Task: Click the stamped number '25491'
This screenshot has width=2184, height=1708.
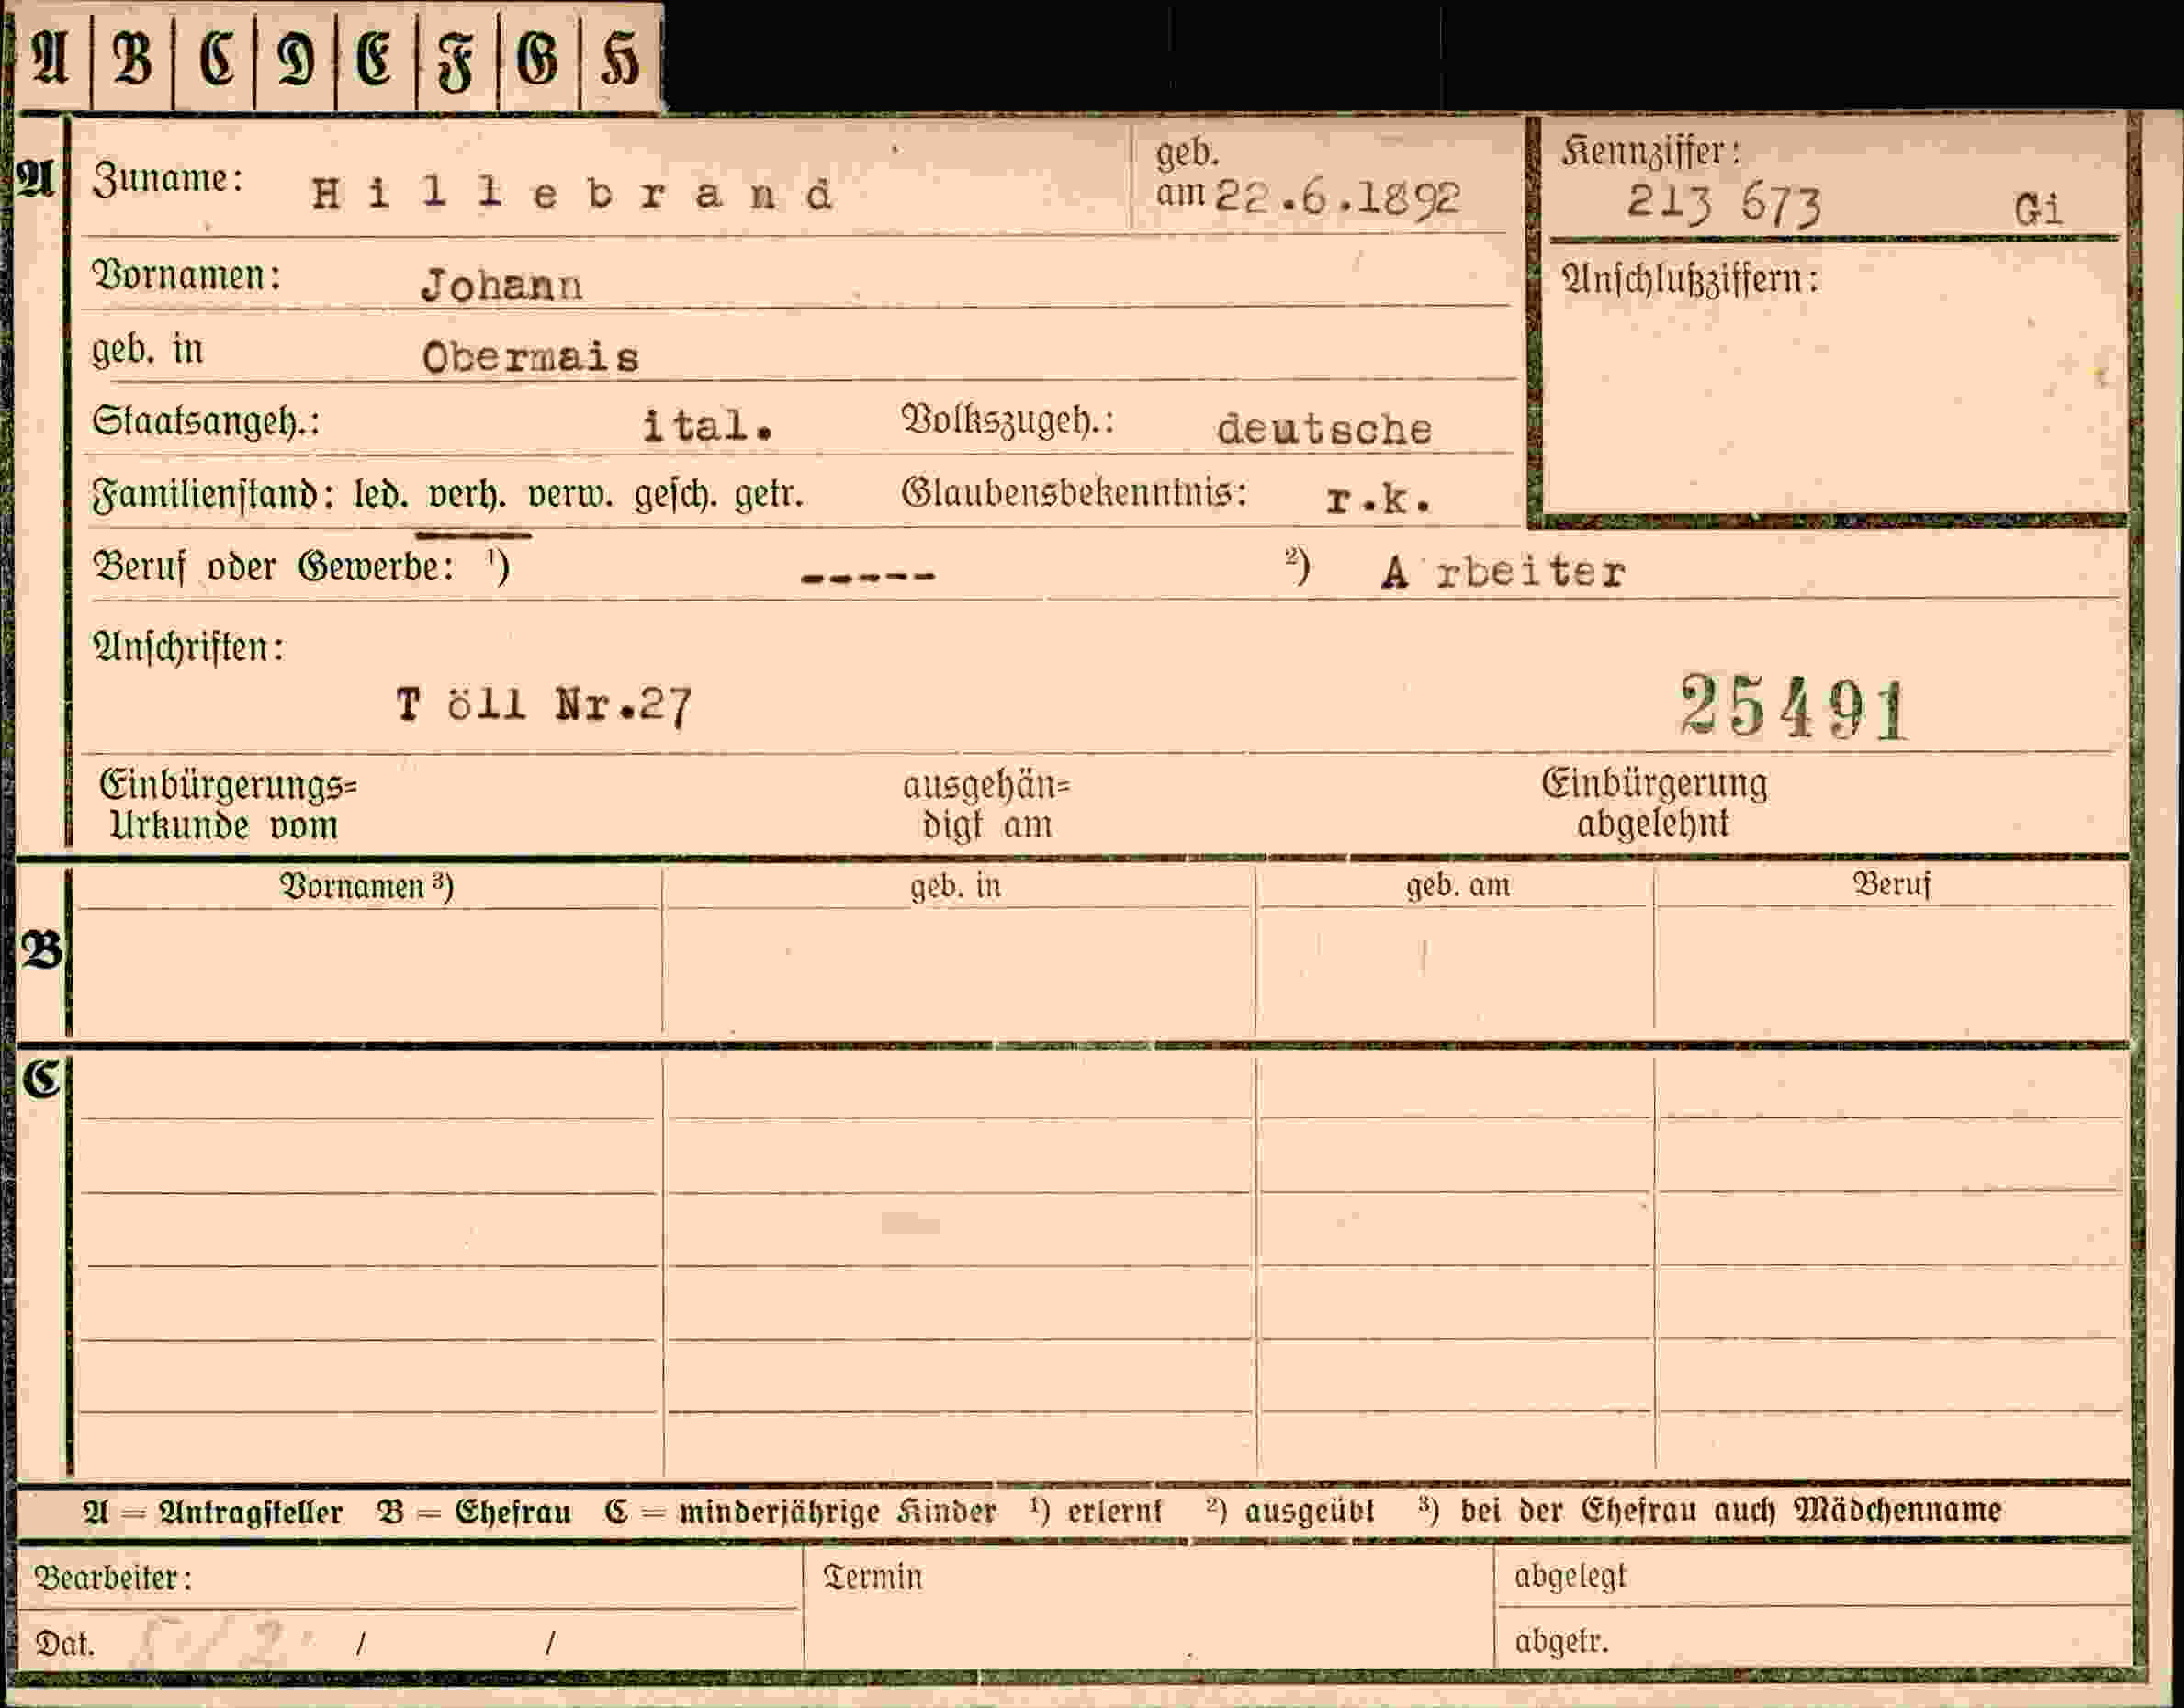Action: click(1795, 708)
